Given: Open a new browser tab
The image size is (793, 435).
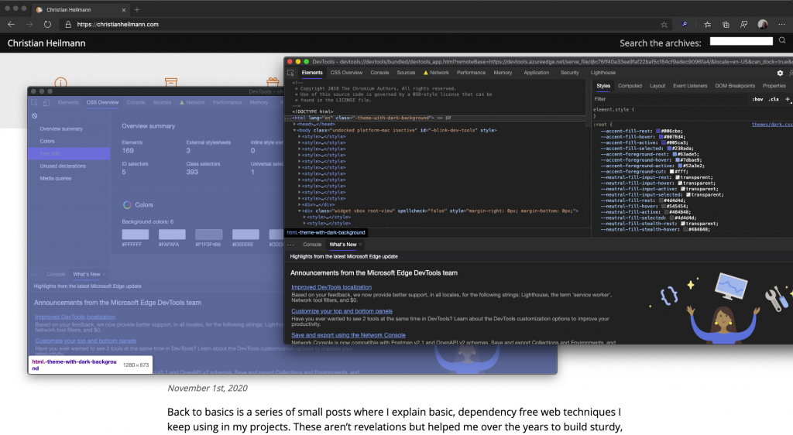Looking at the screenshot, I should [x=136, y=9].
